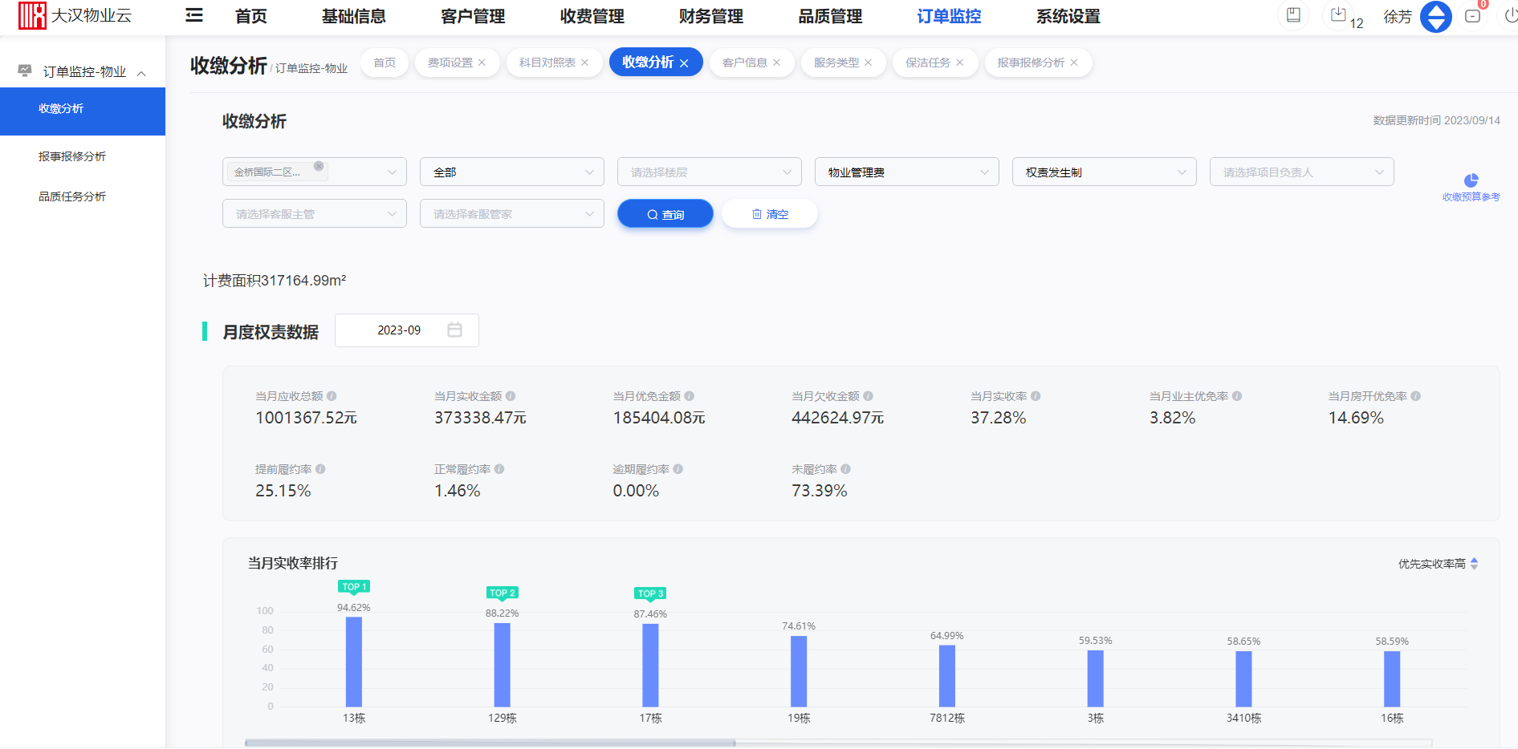Show help for 当月应收总额
The width and height of the screenshot is (1518, 749).
332,396
